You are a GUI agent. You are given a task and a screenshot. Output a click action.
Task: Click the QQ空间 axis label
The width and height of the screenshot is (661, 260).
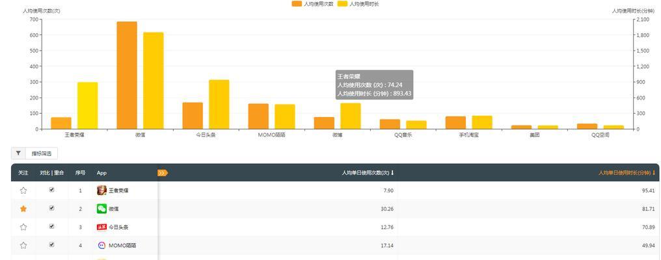[x=600, y=135]
